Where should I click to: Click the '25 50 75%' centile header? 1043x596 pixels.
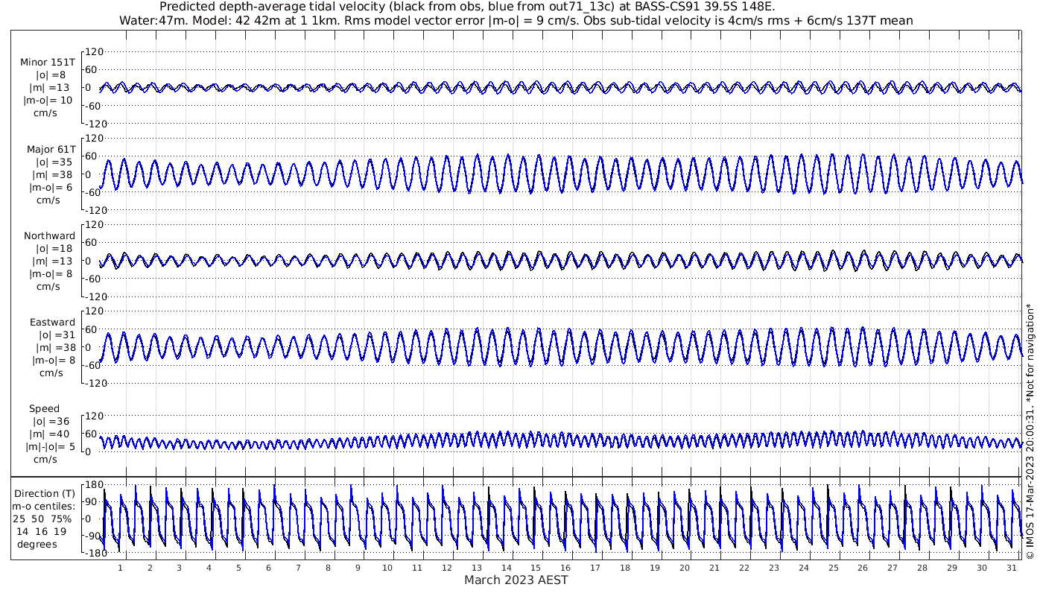[x=42, y=519]
